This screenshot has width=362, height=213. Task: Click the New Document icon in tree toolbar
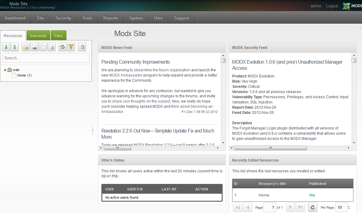(26, 47)
